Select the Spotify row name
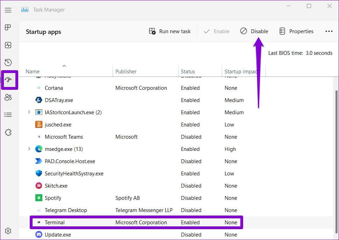The image size is (339, 240). click(53, 198)
